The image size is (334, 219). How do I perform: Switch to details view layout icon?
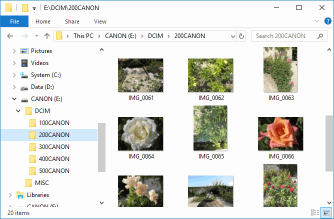coord(315,212)
